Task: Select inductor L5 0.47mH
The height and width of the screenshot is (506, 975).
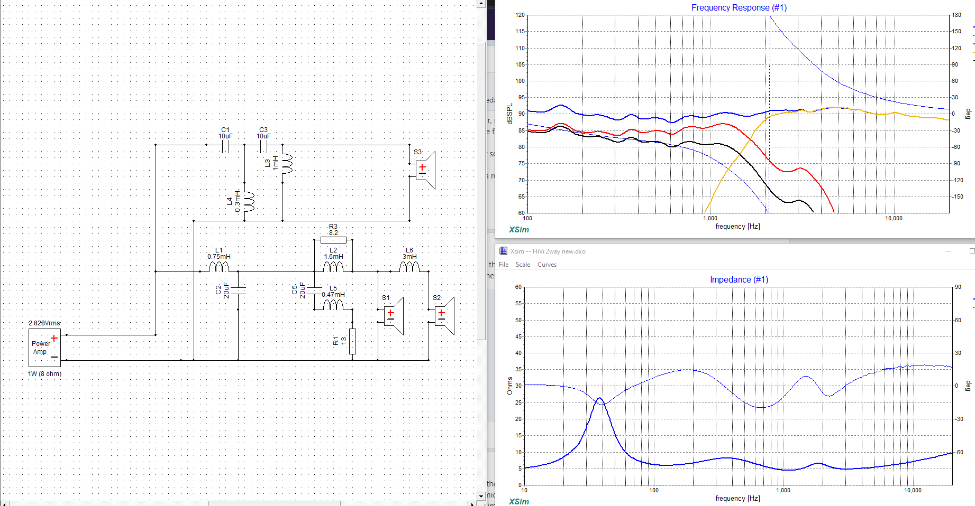Action: [333, 304]
